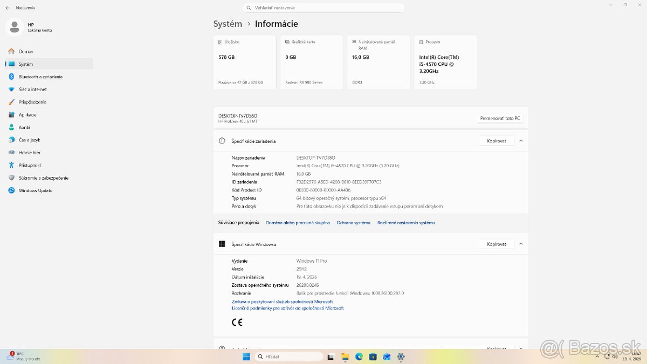Open Doména alebo pracovná skupina link
The image size is (647, 364).
298,223
